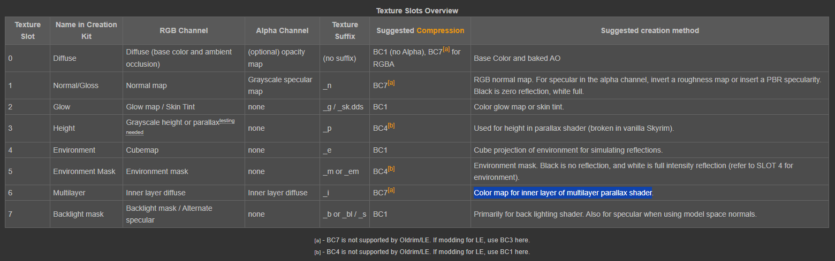Click the 'Backlight mask' name cell
The image size is (835, 261).
pyautogui.click(x=78, y=214)
